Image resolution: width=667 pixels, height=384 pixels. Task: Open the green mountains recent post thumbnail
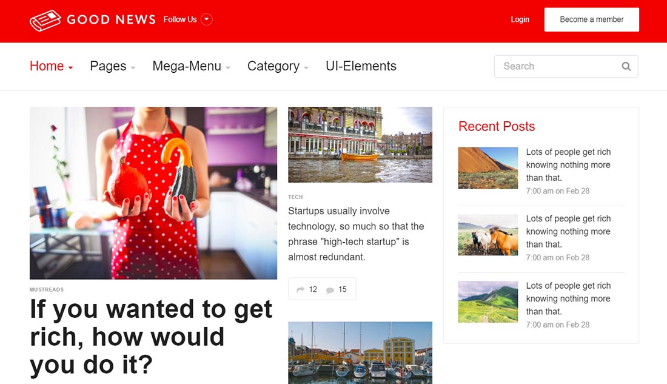click(488, 301)
